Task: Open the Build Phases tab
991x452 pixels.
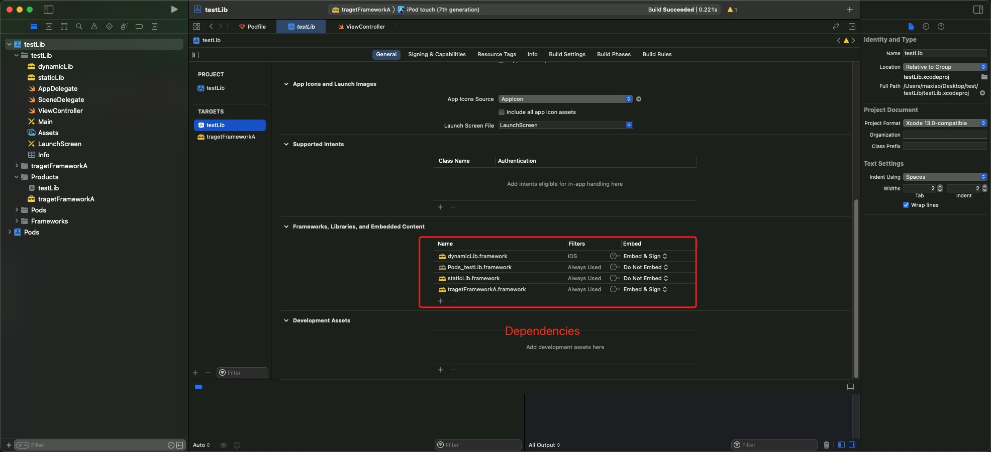Action: click(x=614, y=54)
